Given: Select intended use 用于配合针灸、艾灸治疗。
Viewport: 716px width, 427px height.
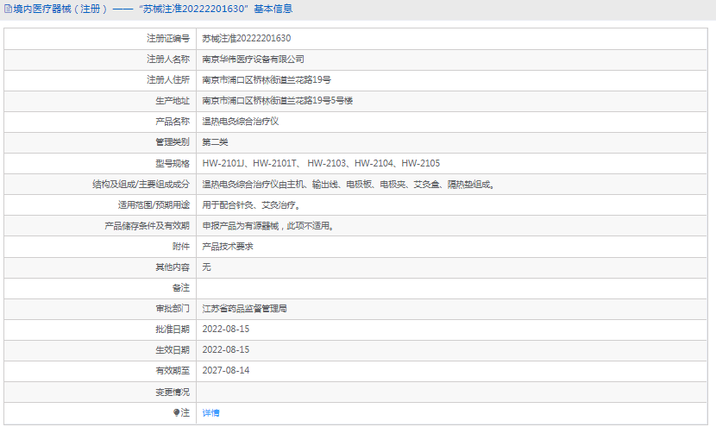Looking at the screenshot, I should (252, 205).
